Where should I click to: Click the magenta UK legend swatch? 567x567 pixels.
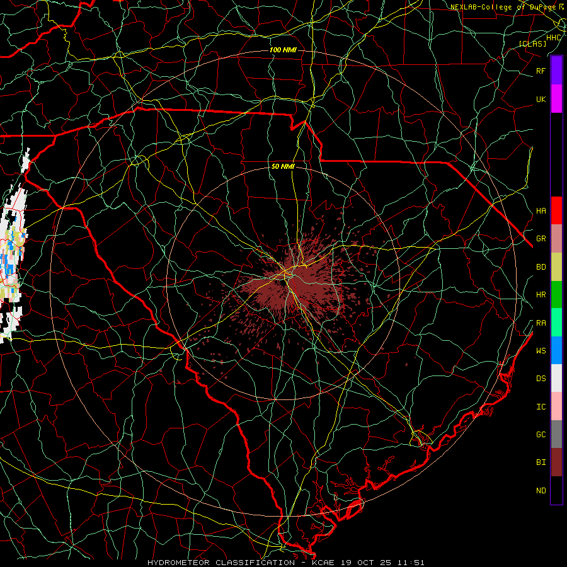(x=556, y=99)
